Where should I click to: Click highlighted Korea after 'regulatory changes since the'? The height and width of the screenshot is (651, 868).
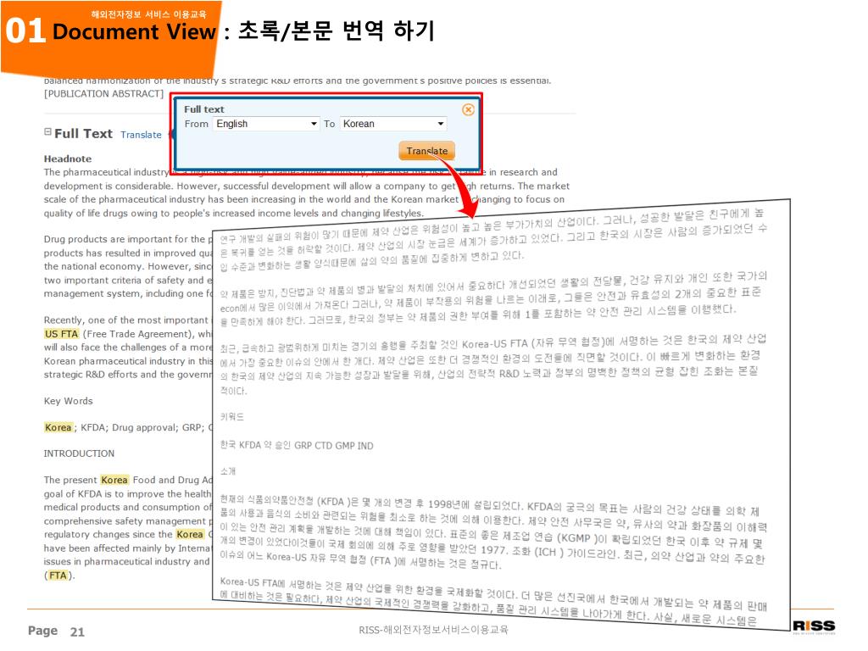190,534
